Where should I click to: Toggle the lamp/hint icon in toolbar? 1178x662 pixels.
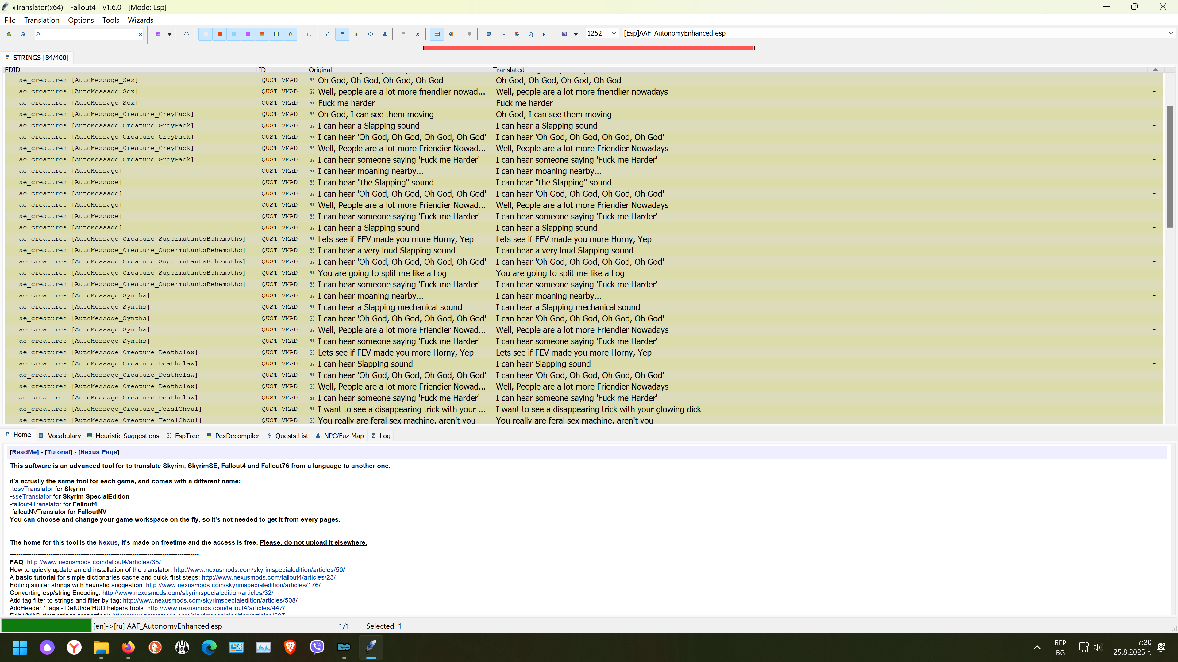point(470,34)
